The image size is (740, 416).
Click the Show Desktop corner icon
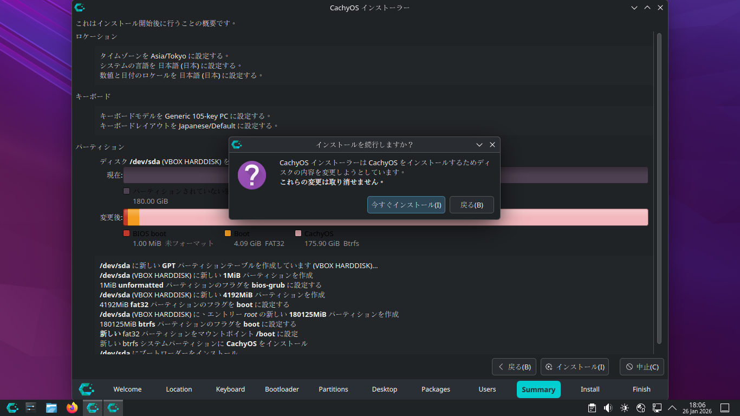pos(725,408)
